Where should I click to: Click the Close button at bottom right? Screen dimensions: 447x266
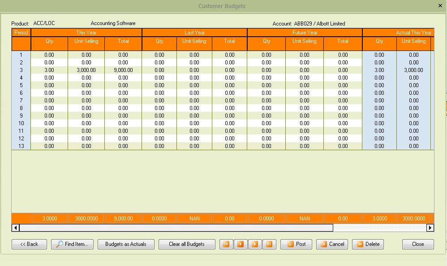418,244
